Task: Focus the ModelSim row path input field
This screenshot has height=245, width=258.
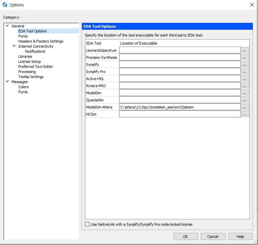Action: [180, 93]
